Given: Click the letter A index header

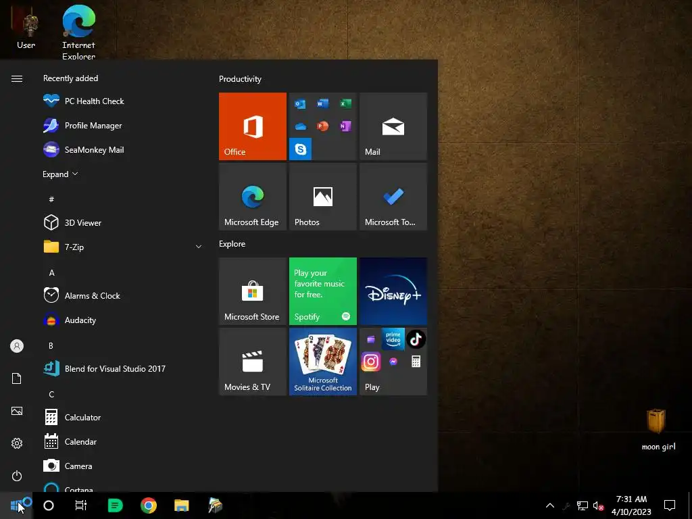Looking at the screenshot, I should point(51,273).
